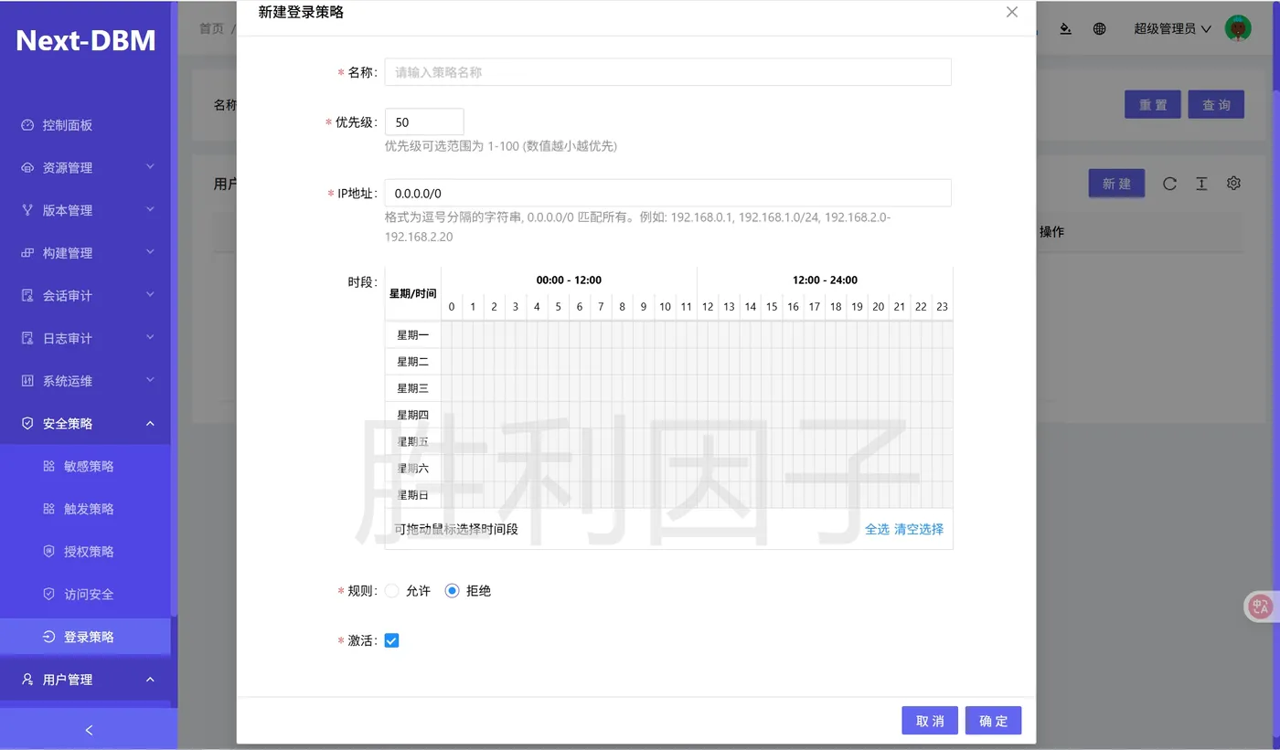This screenshot has width=1280, height=750.
Task: Click the user avatar in the top bar
Action: (1238, 28)
